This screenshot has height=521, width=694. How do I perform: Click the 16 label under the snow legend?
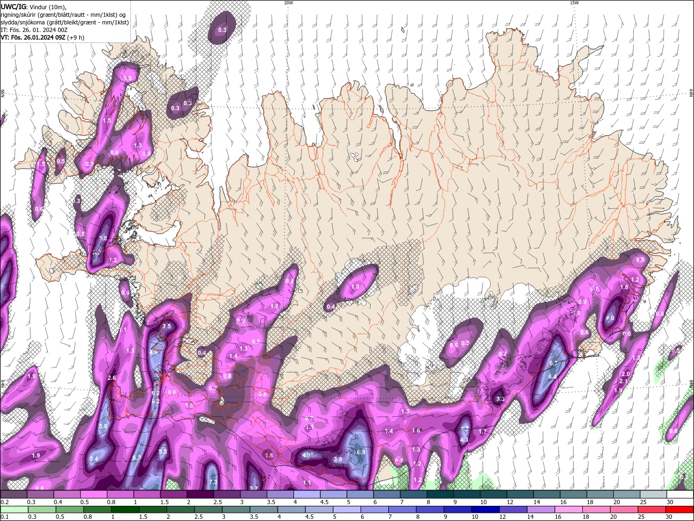point(562,502)
